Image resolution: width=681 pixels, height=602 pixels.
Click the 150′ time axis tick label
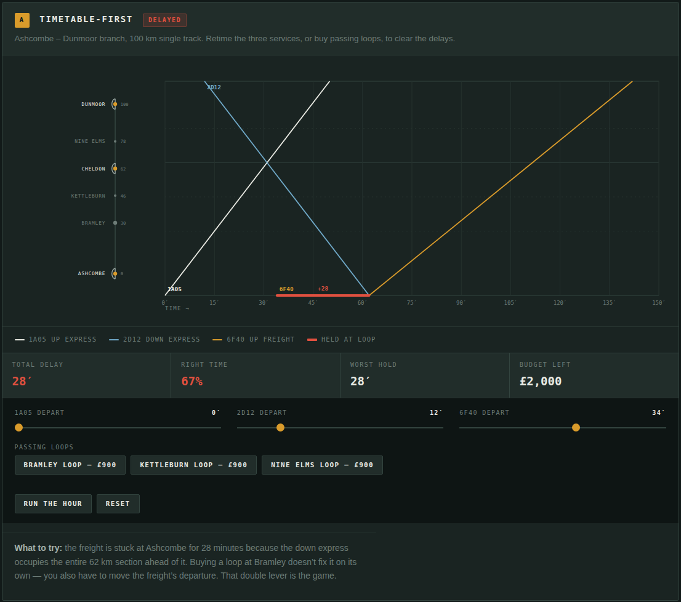click(658, 302)
